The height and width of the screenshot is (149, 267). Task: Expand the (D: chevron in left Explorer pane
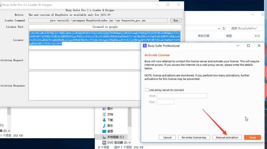coord(9,131)
